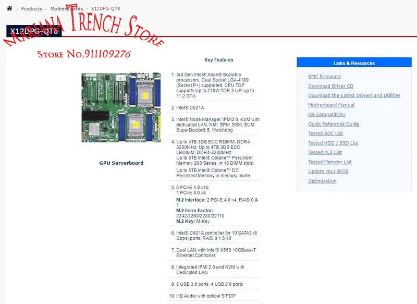Click the home icon in breadcrumb

point(9,8)
